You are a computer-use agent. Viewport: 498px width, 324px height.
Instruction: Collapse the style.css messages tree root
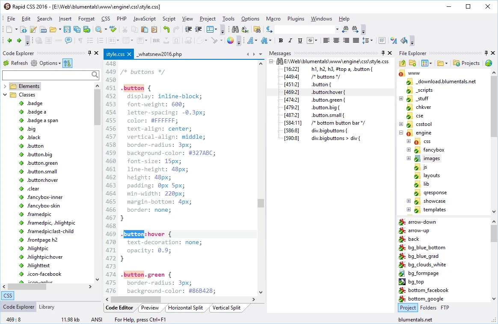[271, 61]
